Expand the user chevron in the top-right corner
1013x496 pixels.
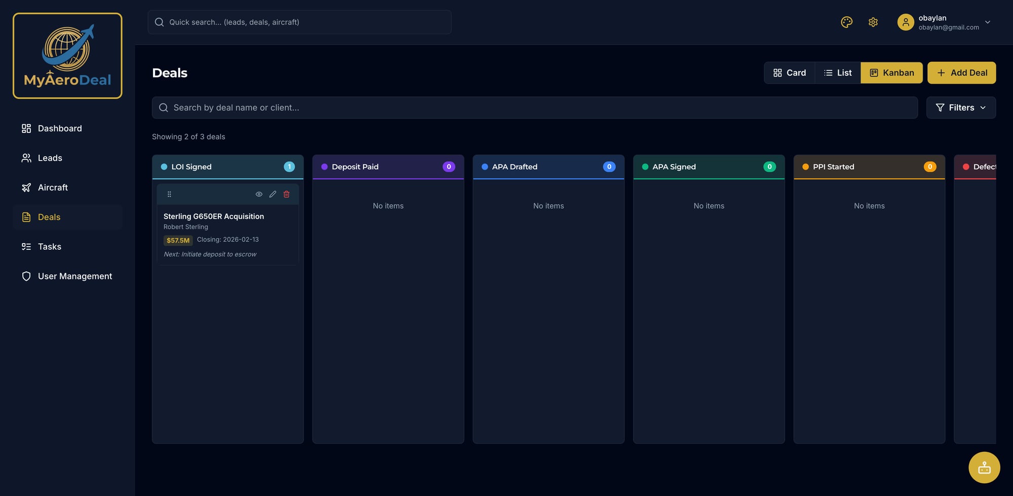pyautogui.click(x=987, y=22)
